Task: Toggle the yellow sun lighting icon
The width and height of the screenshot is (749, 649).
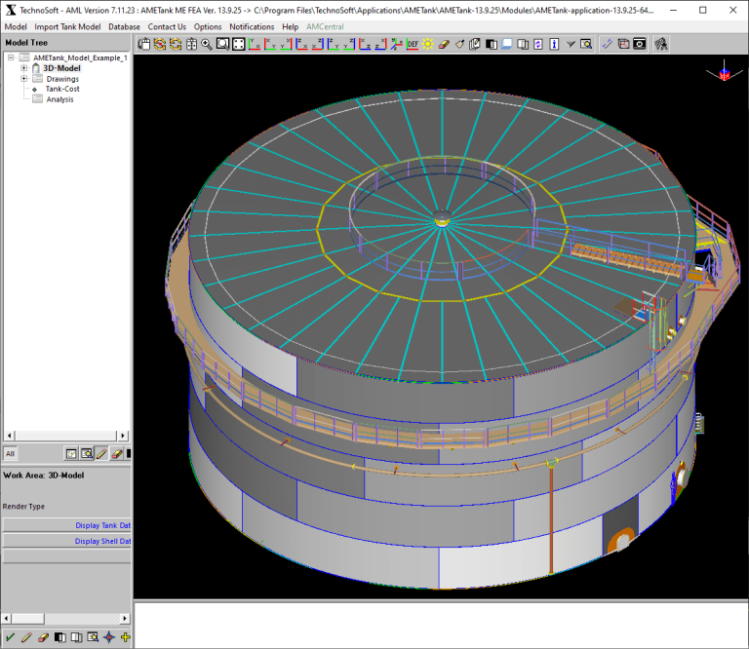Action: click(x=428, y=45)
